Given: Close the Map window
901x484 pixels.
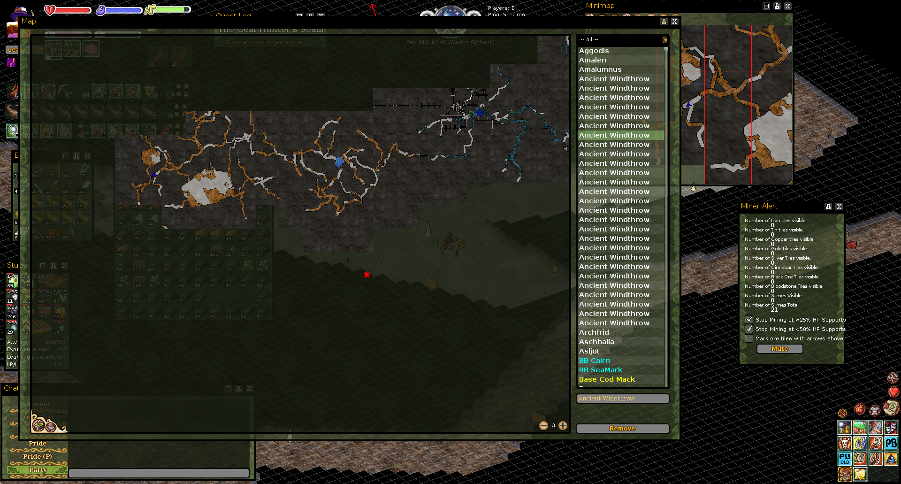Looking at the screenshot, I should coord(675,22).
